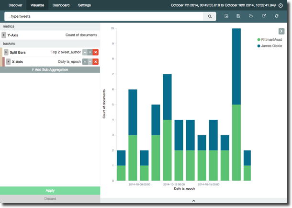Open a saved visualization with the folder icon

coord(251,16)
